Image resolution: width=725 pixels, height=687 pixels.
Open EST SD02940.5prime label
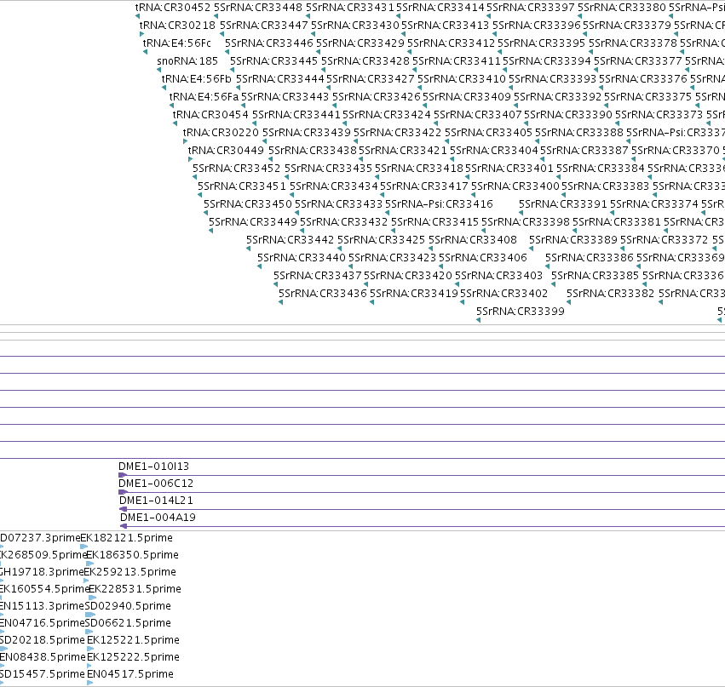pos(128,605)
